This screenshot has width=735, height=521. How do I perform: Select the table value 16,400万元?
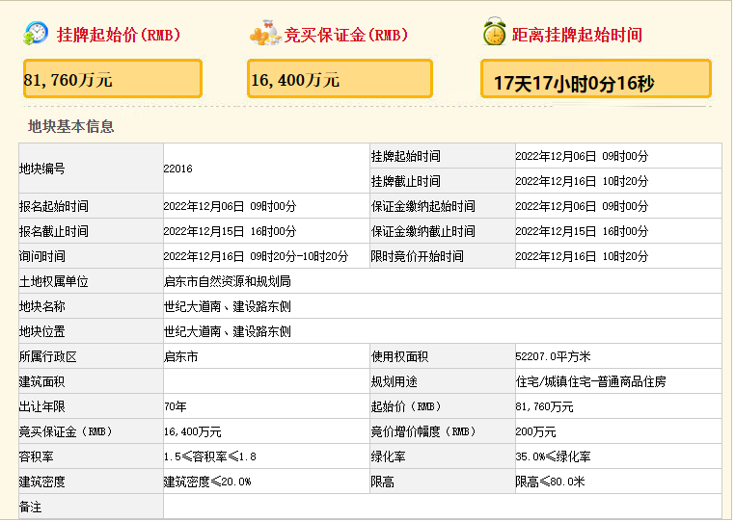192,431
